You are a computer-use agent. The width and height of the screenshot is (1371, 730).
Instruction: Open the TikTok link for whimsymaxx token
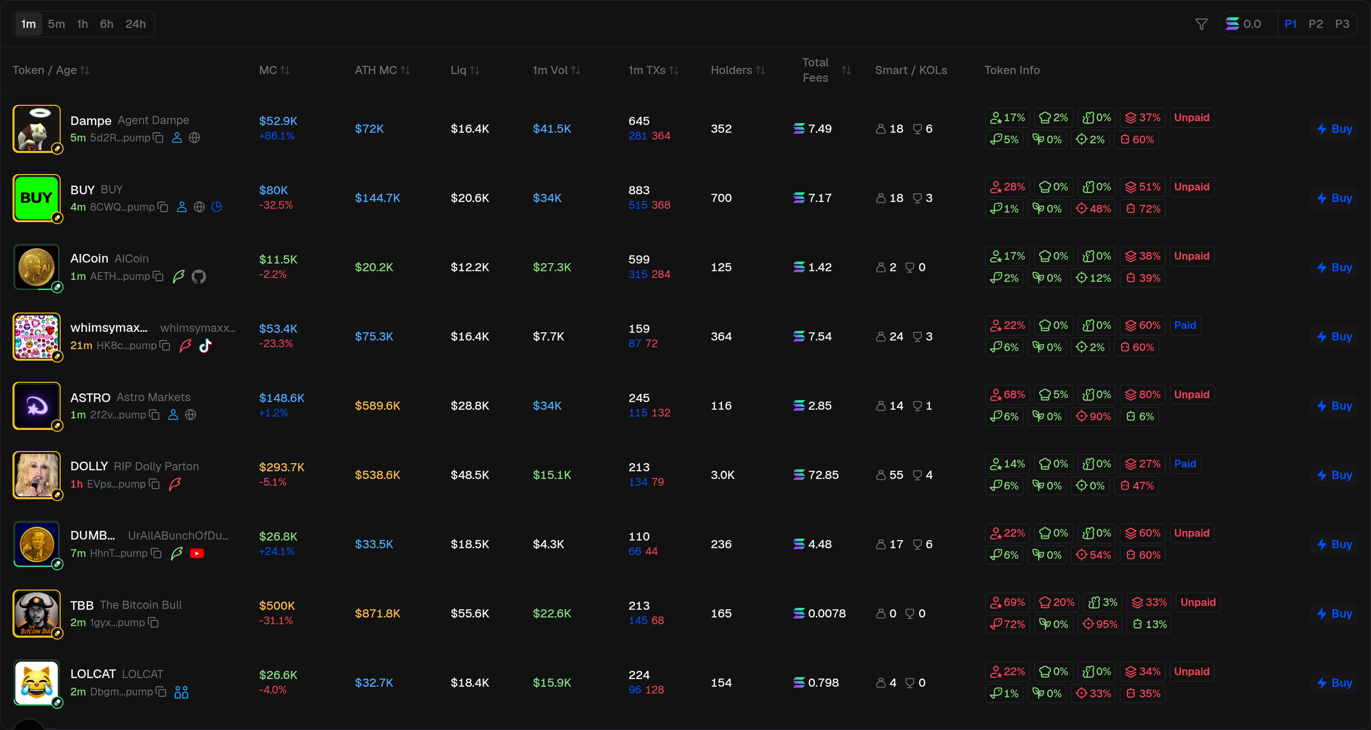tap(206, 346)
